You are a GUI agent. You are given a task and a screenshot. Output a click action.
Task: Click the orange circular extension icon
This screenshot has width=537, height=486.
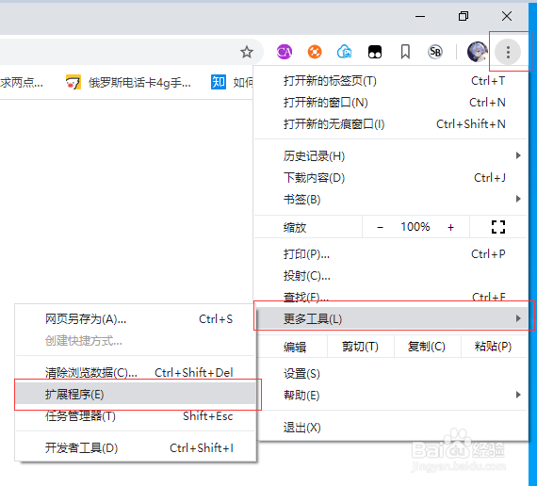click(315, 52)
